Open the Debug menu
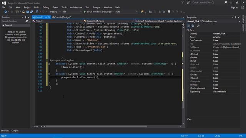 [x=46, y=7]
